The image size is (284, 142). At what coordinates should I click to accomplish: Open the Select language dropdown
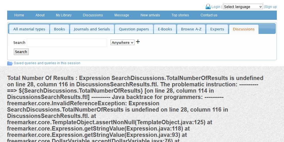[243, 7]
